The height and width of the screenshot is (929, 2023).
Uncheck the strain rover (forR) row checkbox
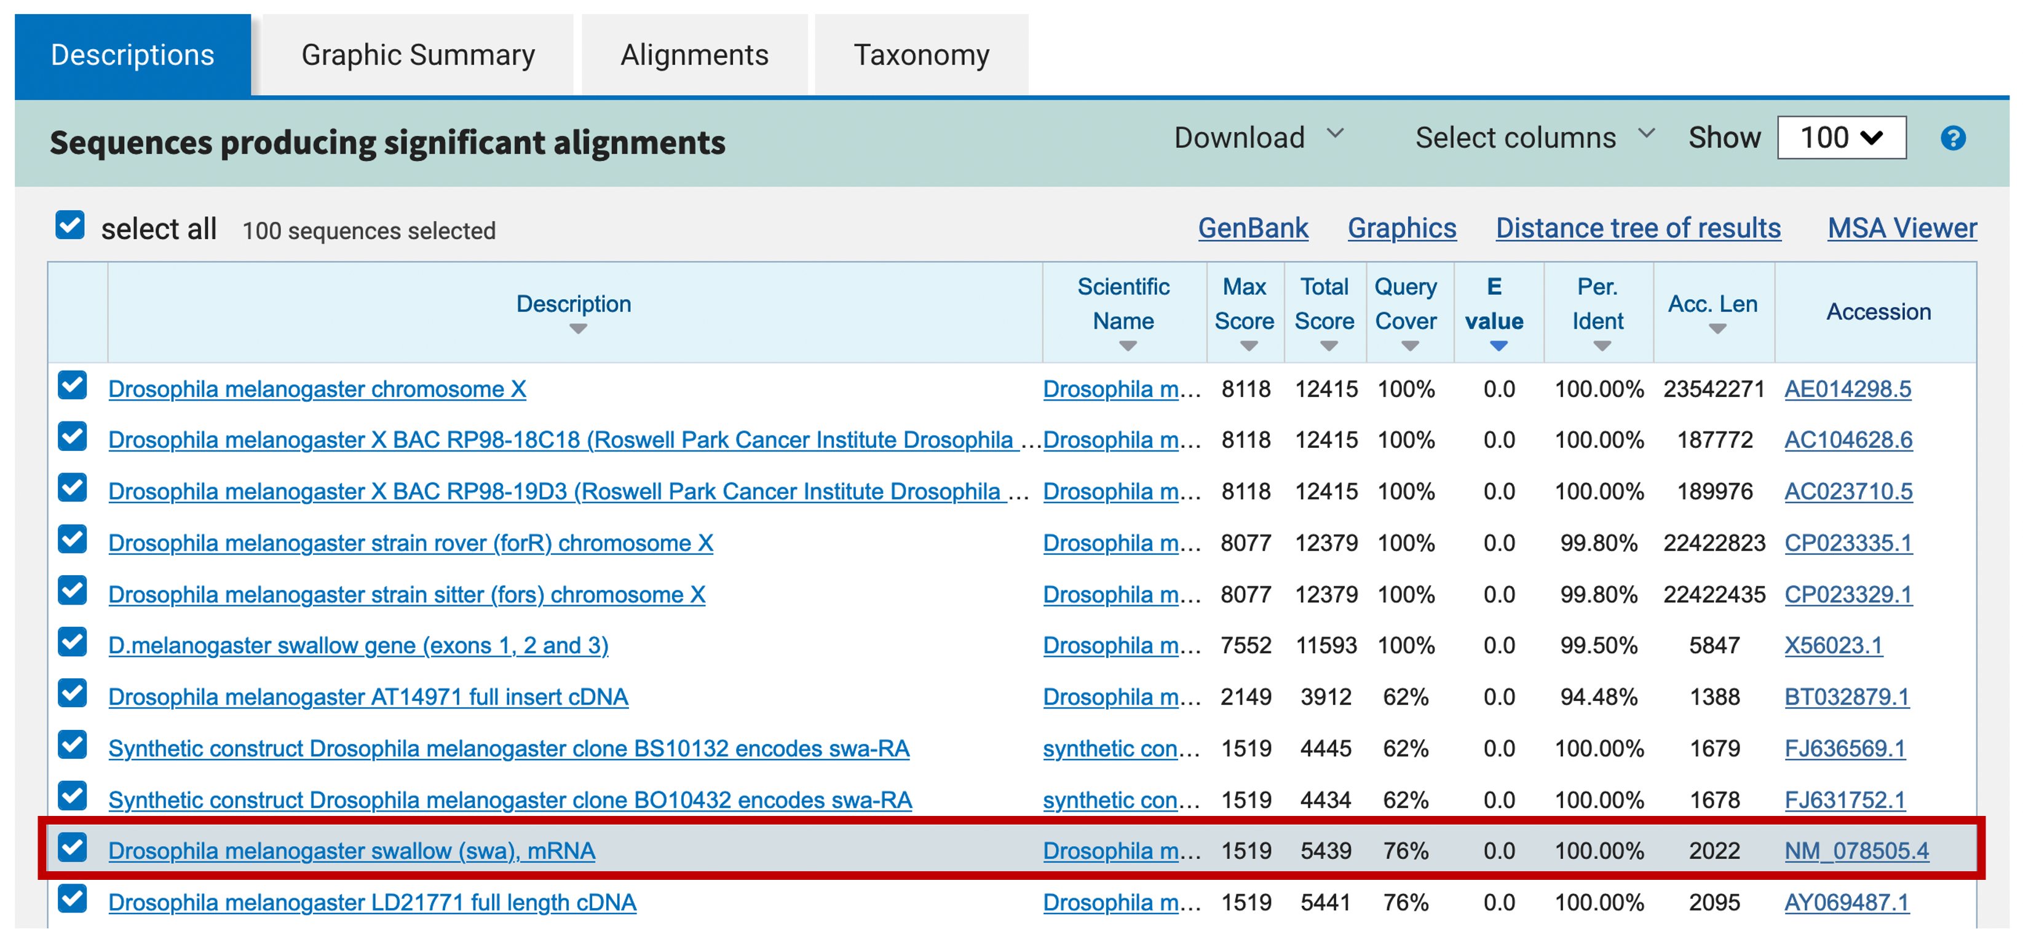coord(73,540)
